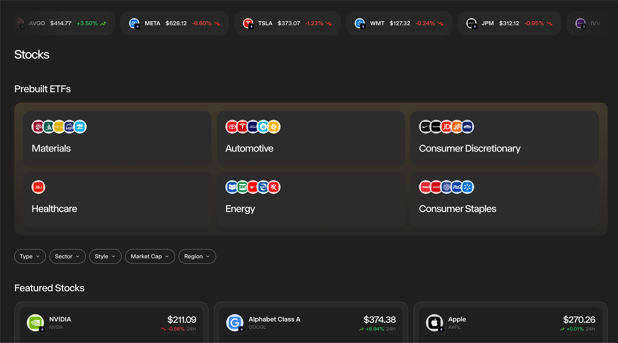Open the Region filter dropdown
The image size is (618, 343).
tap(197, 256)
